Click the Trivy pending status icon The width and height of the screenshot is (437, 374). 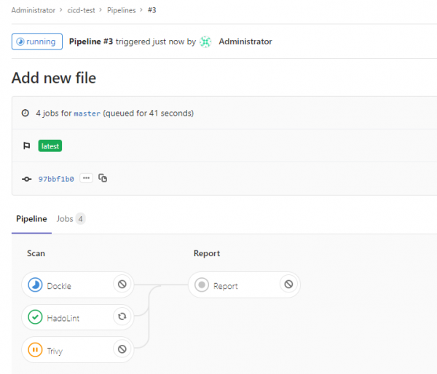pos(35,350)
